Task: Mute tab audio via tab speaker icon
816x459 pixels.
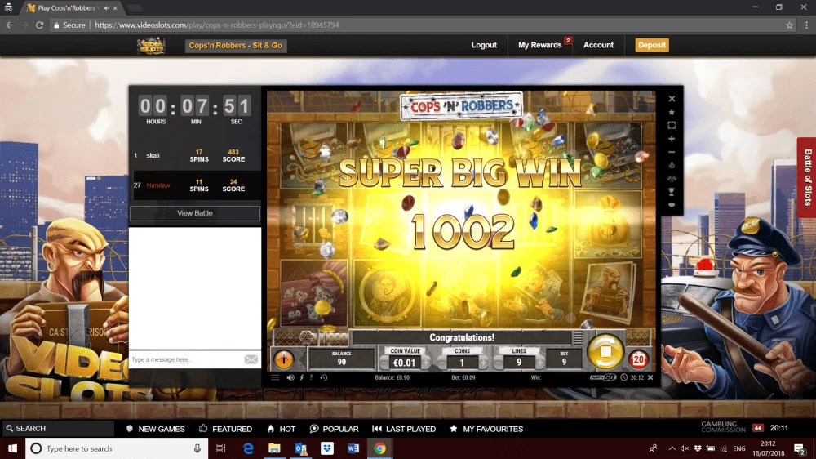Action: 106,8
